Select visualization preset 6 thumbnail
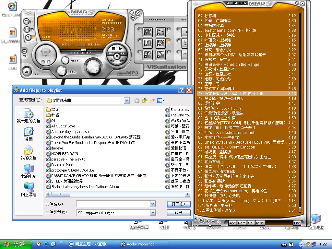 (x=160, y=54)
